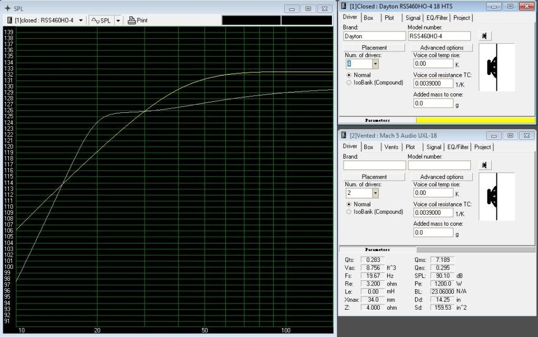
Task: Click the SPL window title icon
Action: [7, 8]
